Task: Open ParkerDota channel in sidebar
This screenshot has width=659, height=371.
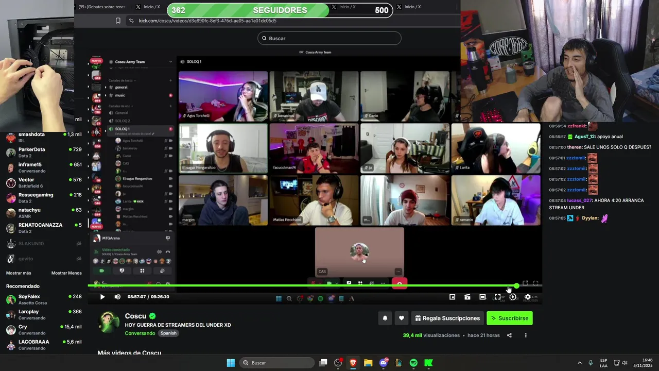Action: pyautogui.click(x=44, y=153)
